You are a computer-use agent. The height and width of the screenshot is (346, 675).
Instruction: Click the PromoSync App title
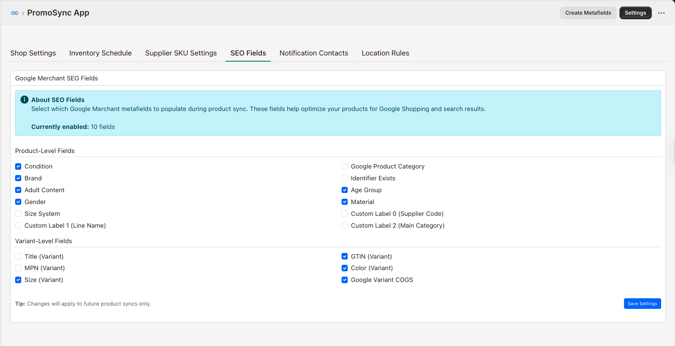point(58,13)
